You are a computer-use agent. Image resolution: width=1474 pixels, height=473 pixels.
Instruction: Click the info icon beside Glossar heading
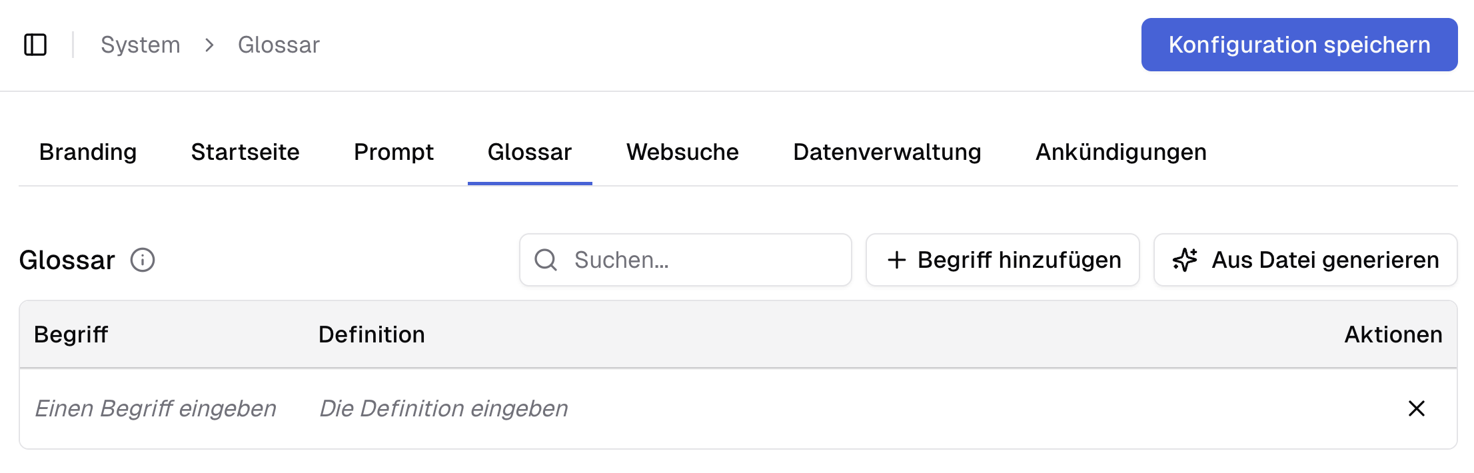142,260
